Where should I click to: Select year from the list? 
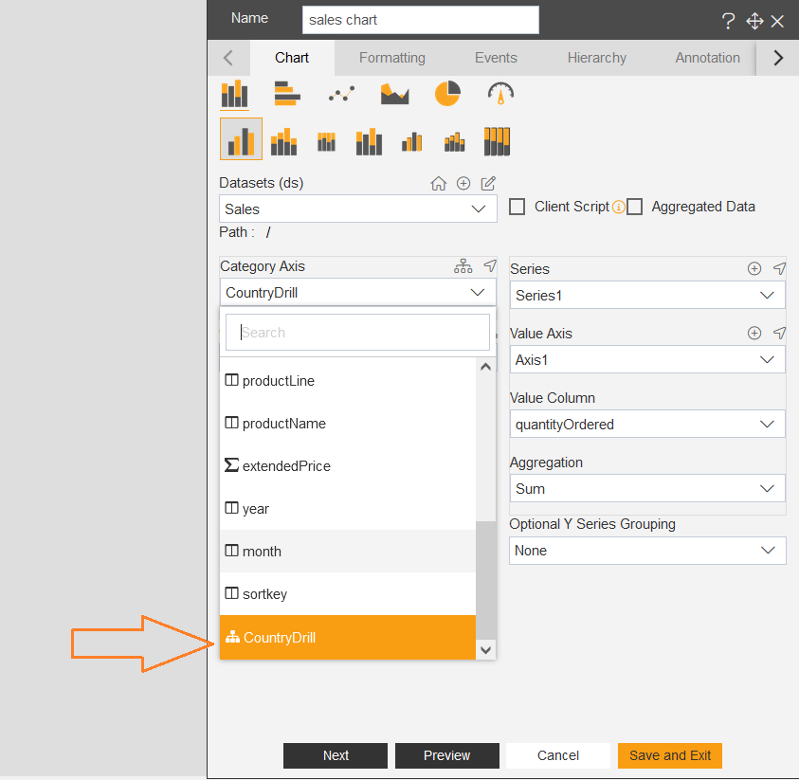(x=348, y=508)
